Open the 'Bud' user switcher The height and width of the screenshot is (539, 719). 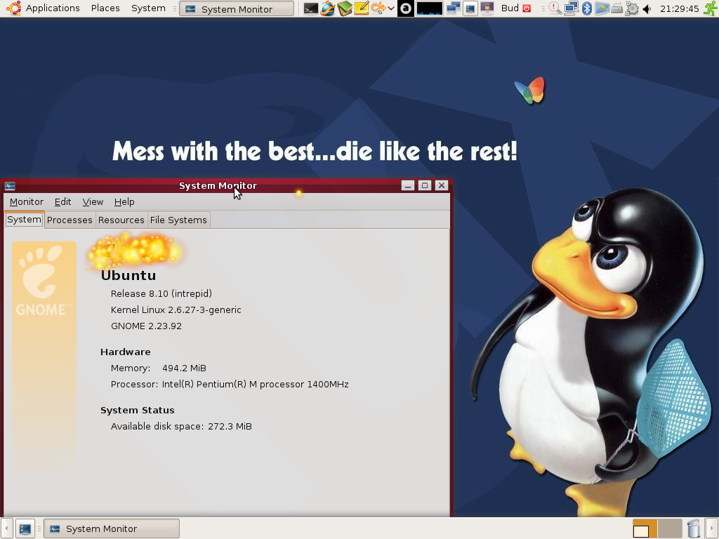pyautogui.click(x=510, y=8)
